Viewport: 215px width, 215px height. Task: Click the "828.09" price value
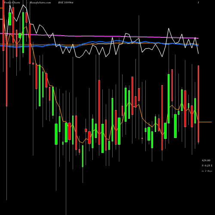point(206,160)
